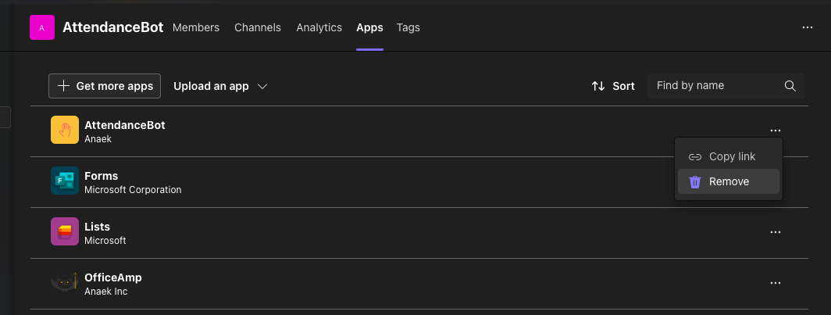Viewport: 831px width, 315px height.
Task: Open more options for the OfficeAmp row
Action: click(x=776, y=283)
